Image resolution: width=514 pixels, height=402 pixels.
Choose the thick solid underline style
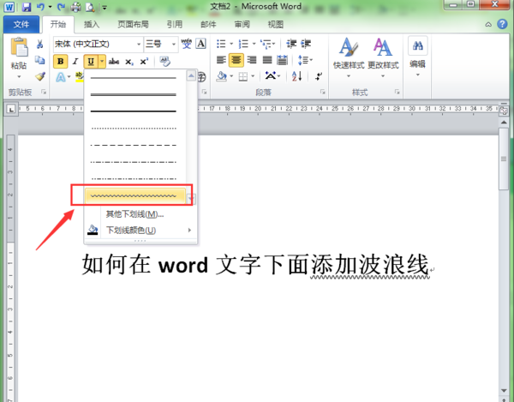pos(135,111)
